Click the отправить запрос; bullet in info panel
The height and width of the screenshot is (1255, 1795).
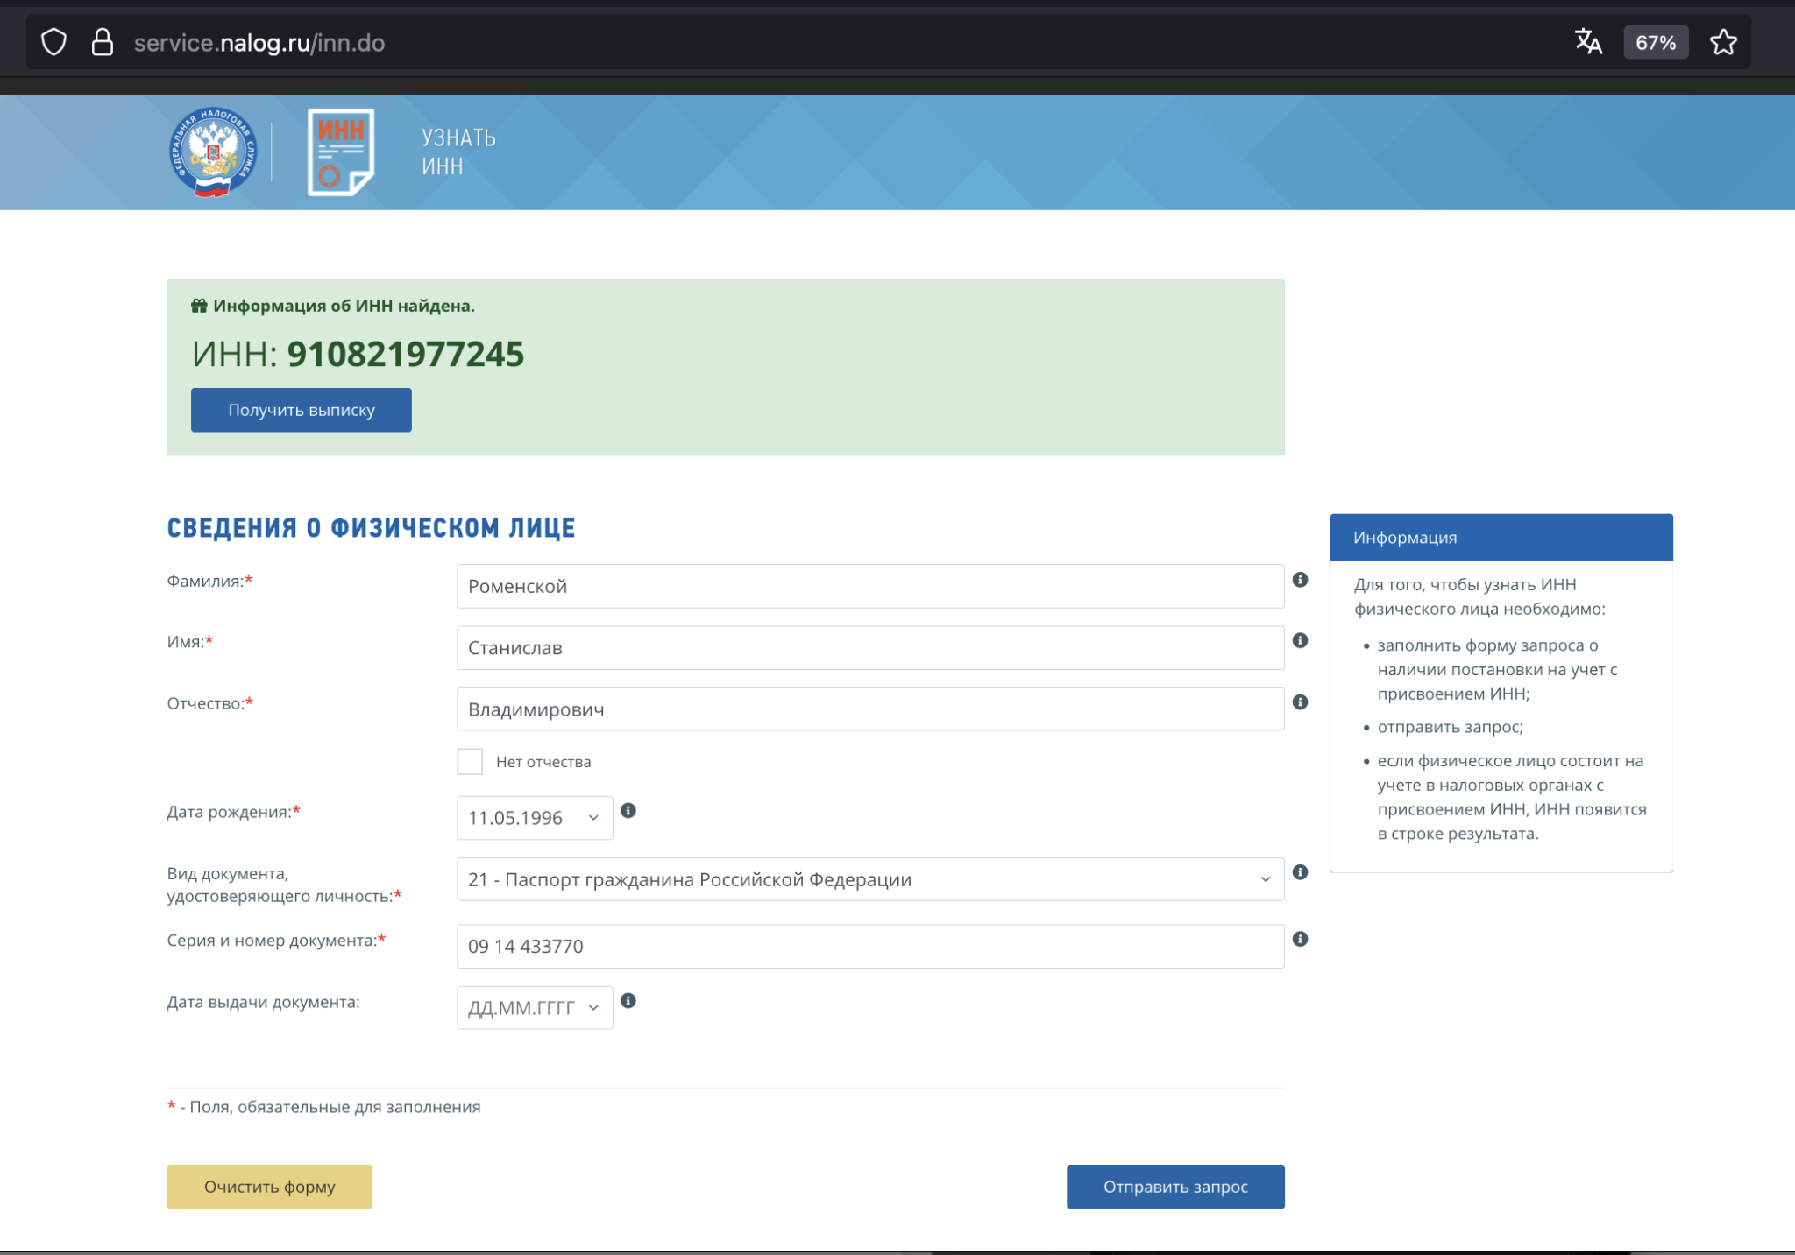pyautogui.click(x=1451, y=727)
